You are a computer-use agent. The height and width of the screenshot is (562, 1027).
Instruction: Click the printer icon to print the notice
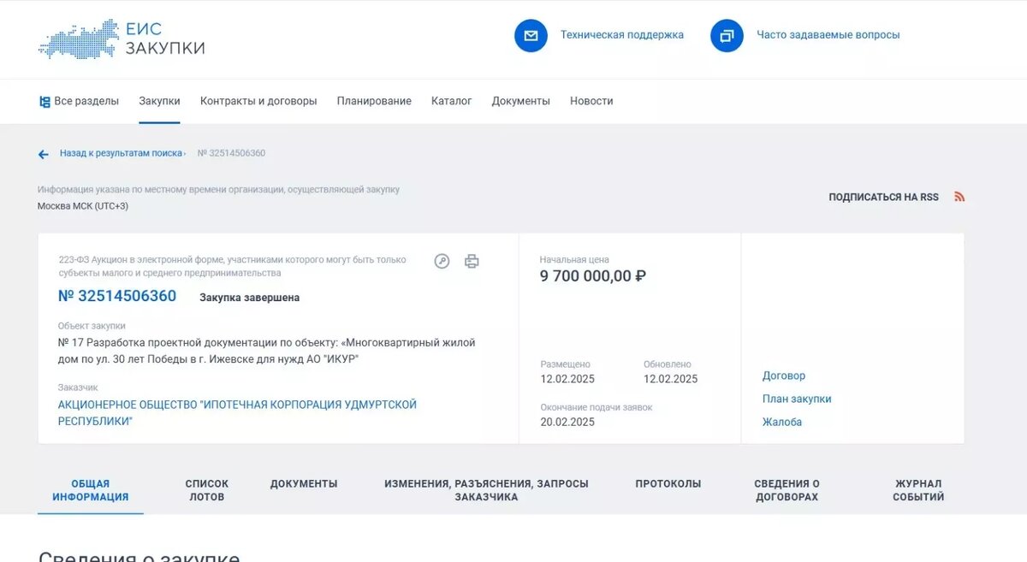[472, 261]
